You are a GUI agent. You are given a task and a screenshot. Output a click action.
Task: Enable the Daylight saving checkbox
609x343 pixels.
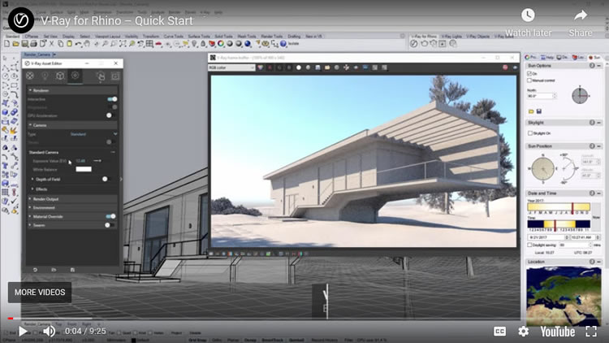pos(529,245)
